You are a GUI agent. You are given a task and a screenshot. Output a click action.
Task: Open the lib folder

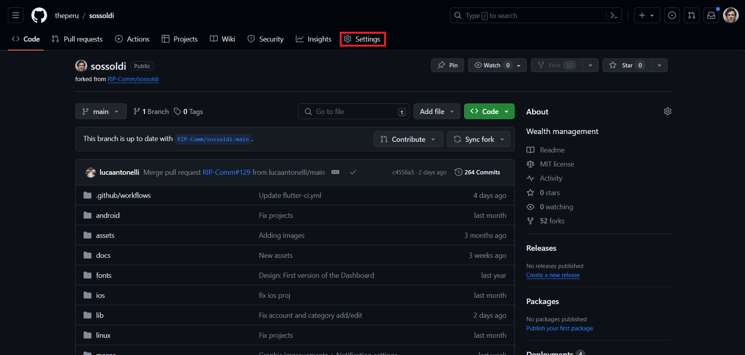(x=100, y=315)
